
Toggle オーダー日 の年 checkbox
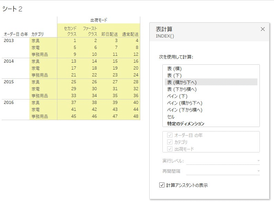pos(170,135)
